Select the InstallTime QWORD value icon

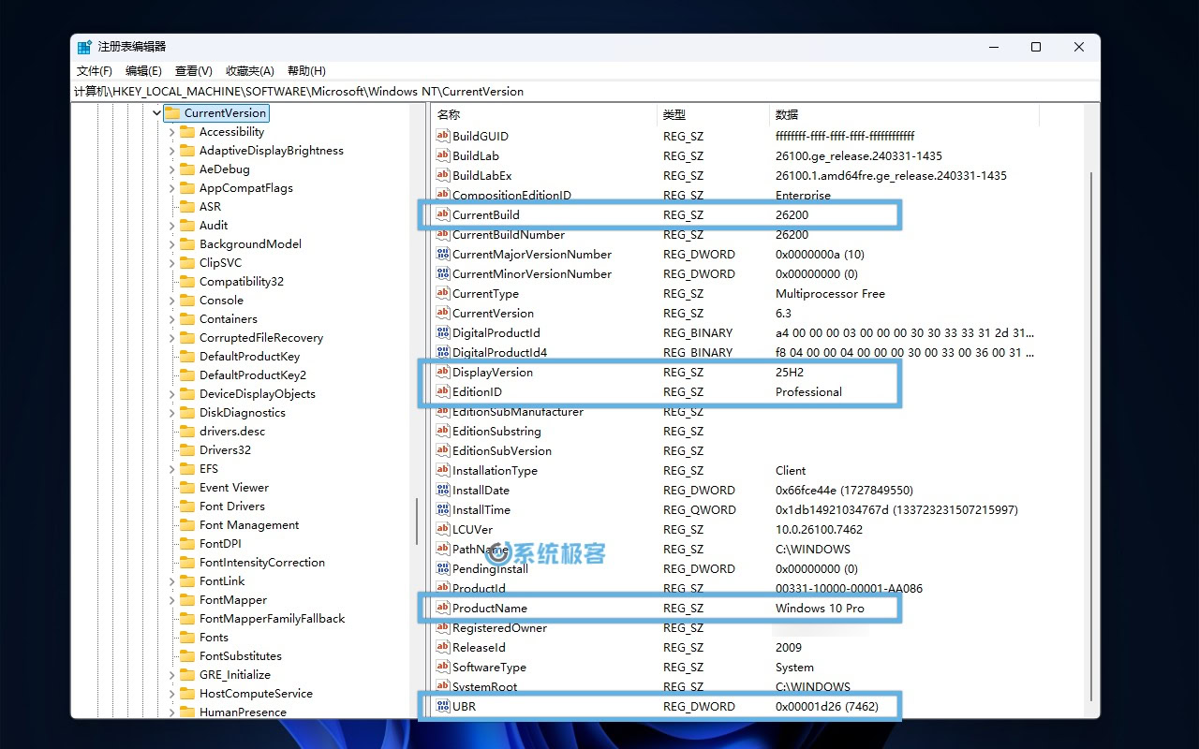pos(444,509)
